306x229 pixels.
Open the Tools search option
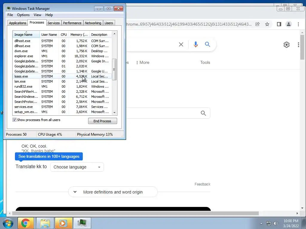[205, 62]
